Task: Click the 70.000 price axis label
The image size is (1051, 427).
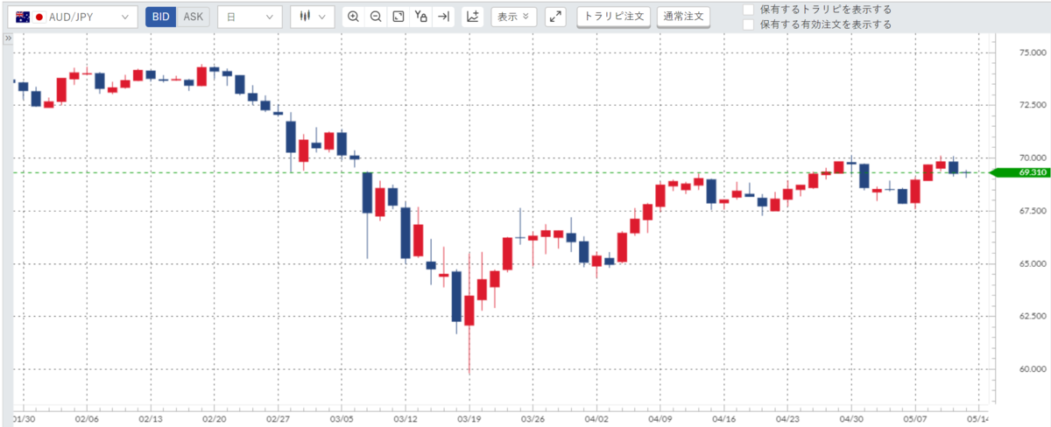Action: [x=1033, y=158]
